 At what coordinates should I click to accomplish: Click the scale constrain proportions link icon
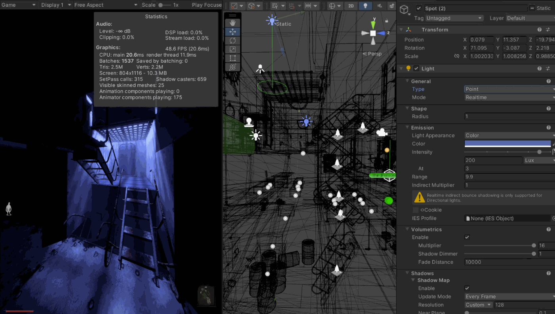457,56
